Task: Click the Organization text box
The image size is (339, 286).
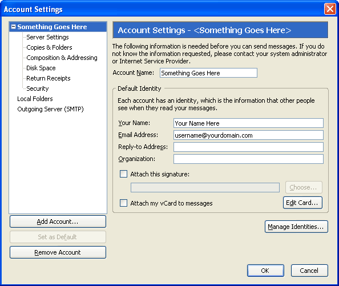Action: (248, 159)
